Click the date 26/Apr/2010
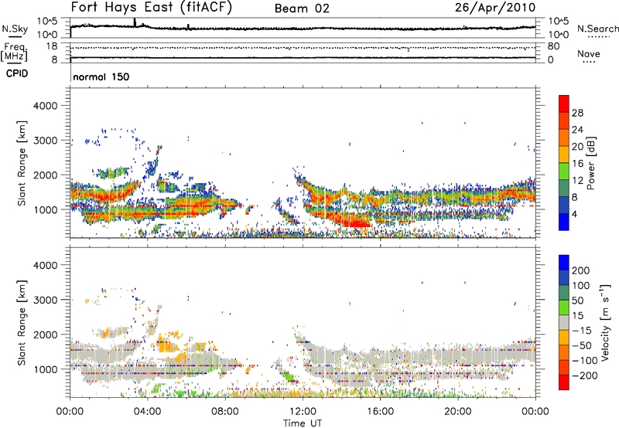Screen dimensions: 619x428 tap(495, 8)
